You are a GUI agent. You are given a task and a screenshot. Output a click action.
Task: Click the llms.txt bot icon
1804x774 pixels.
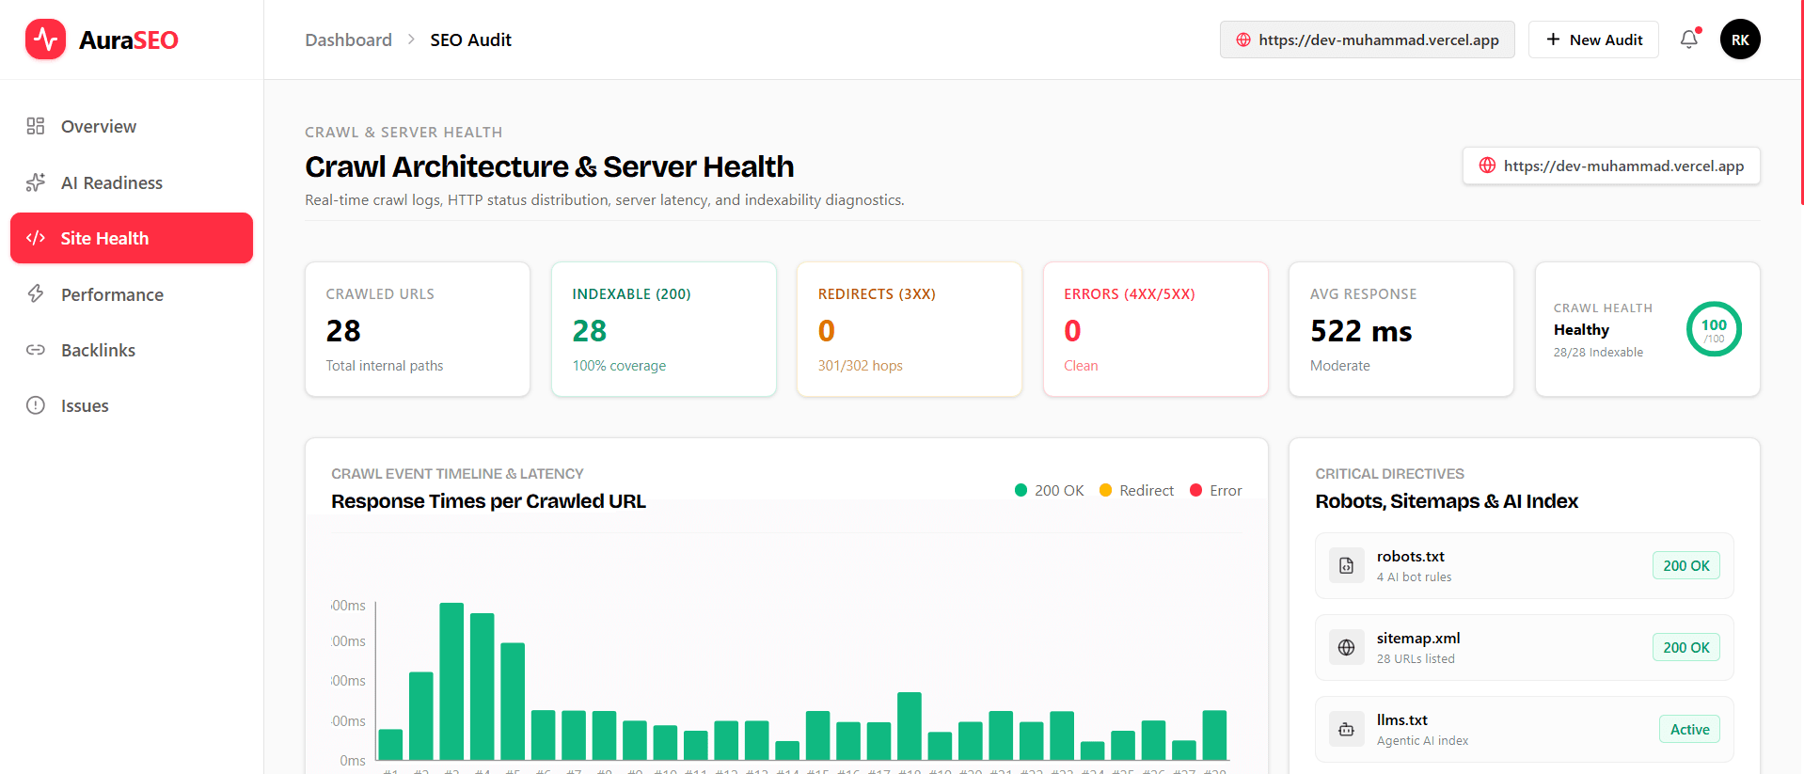click(1346, 729)
